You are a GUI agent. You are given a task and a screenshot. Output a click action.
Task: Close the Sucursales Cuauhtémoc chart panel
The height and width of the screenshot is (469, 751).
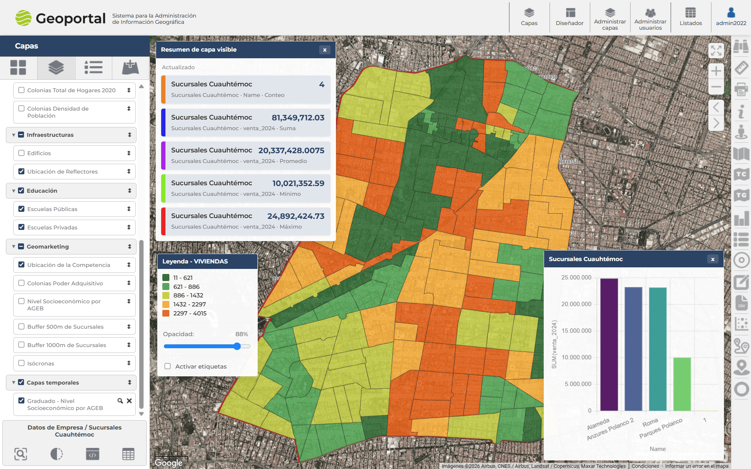[713, 259]
